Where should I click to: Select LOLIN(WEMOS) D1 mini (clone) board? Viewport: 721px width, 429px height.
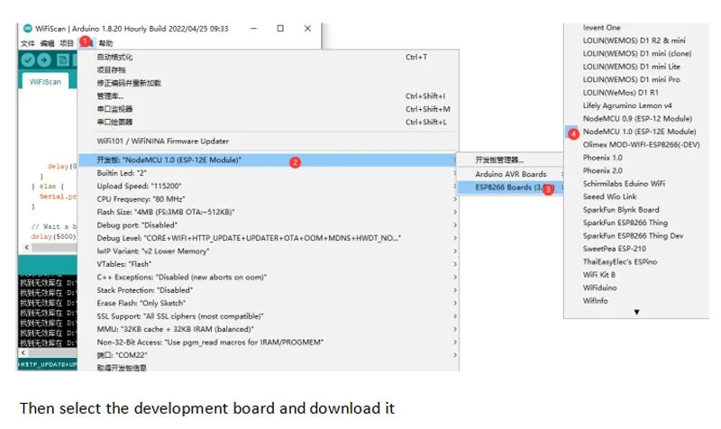636,53
